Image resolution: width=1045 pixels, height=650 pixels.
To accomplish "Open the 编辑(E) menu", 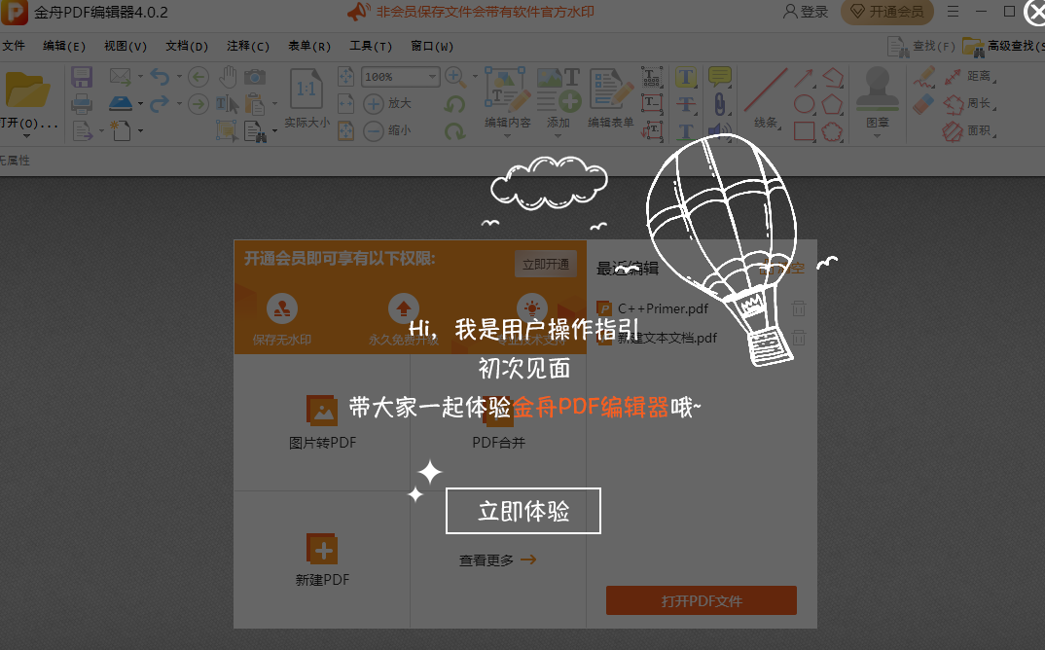I will click(x=64, y=46).
